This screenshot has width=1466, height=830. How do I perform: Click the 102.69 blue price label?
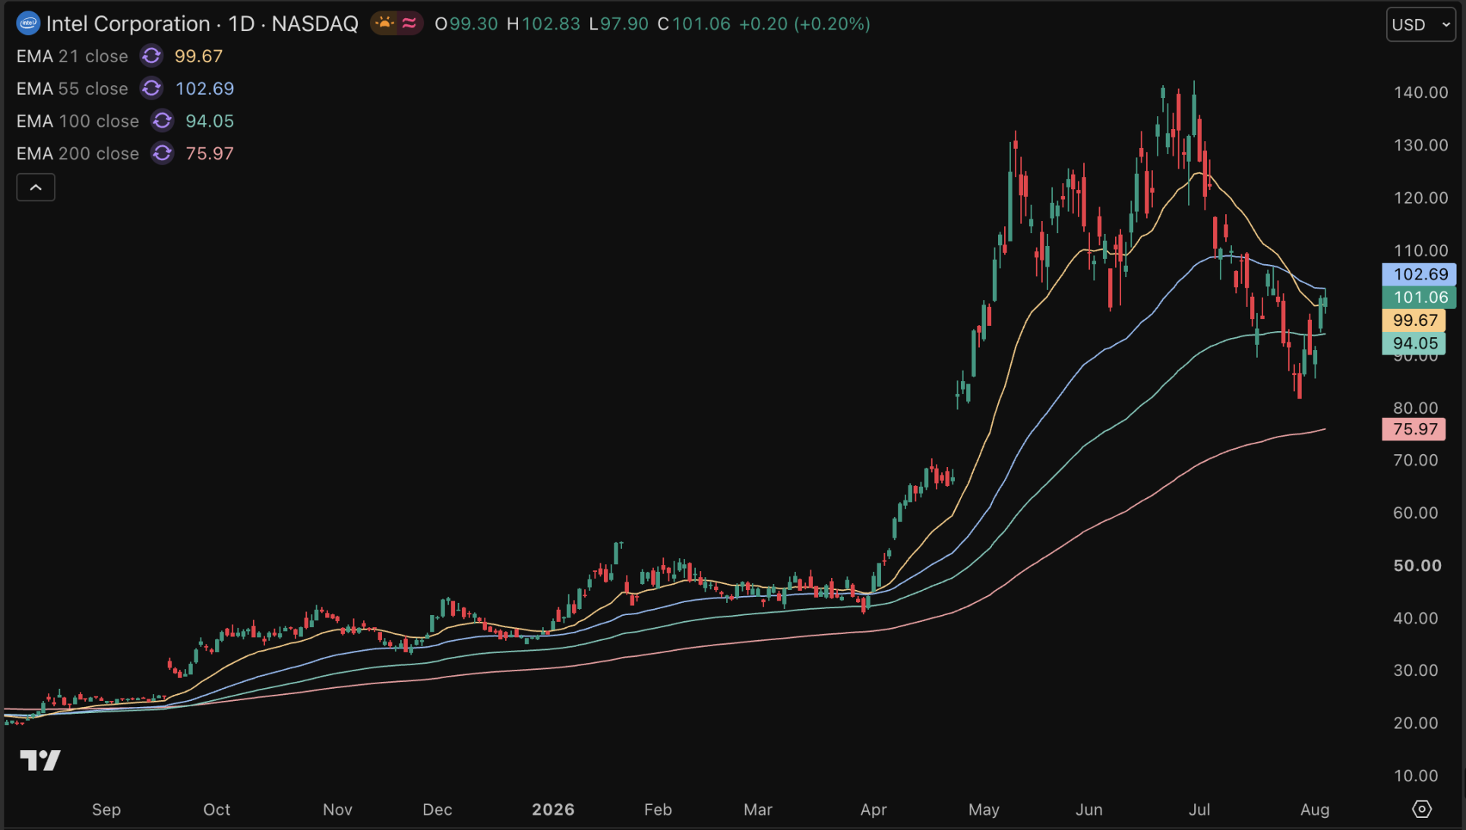(1419, 274)
